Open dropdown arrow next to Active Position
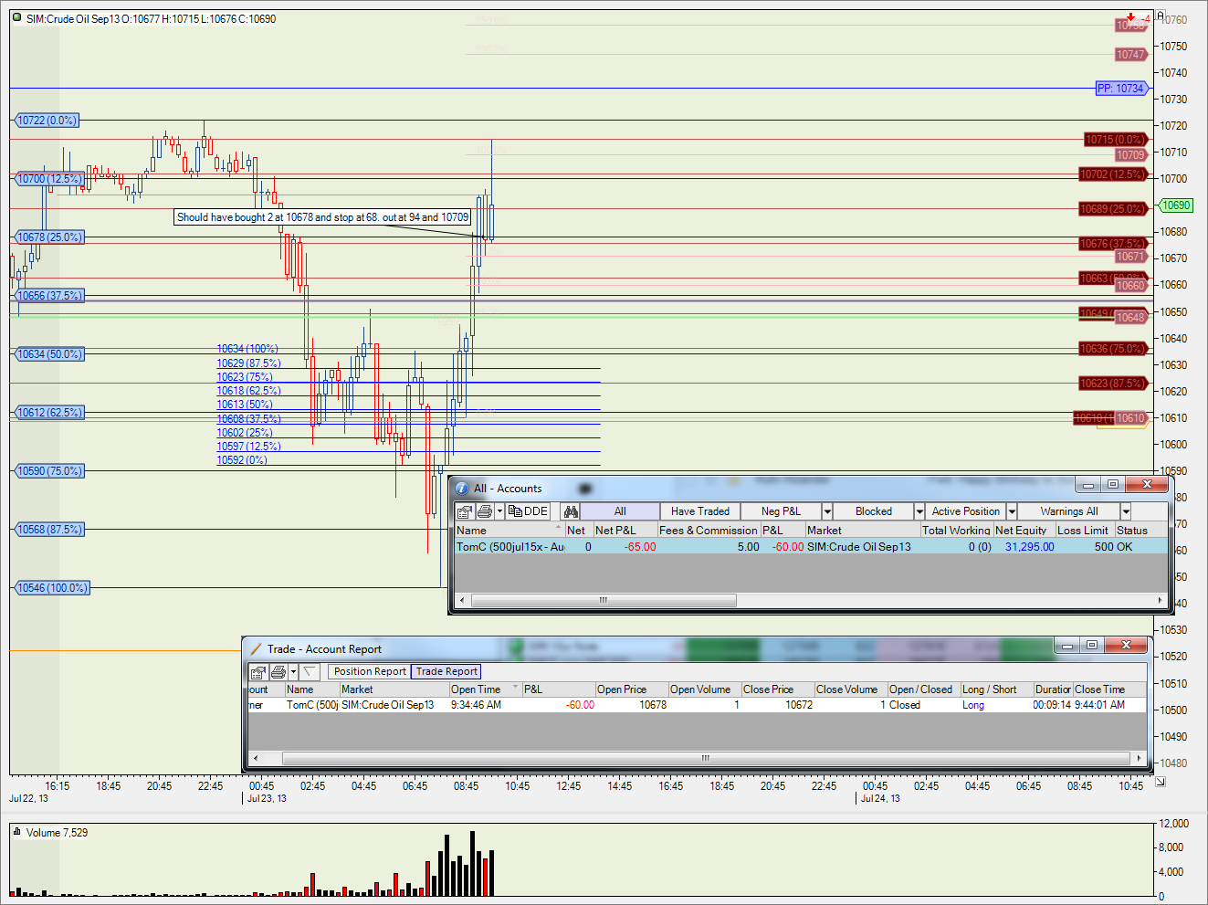1208x905 pixels. (1012, 511)
